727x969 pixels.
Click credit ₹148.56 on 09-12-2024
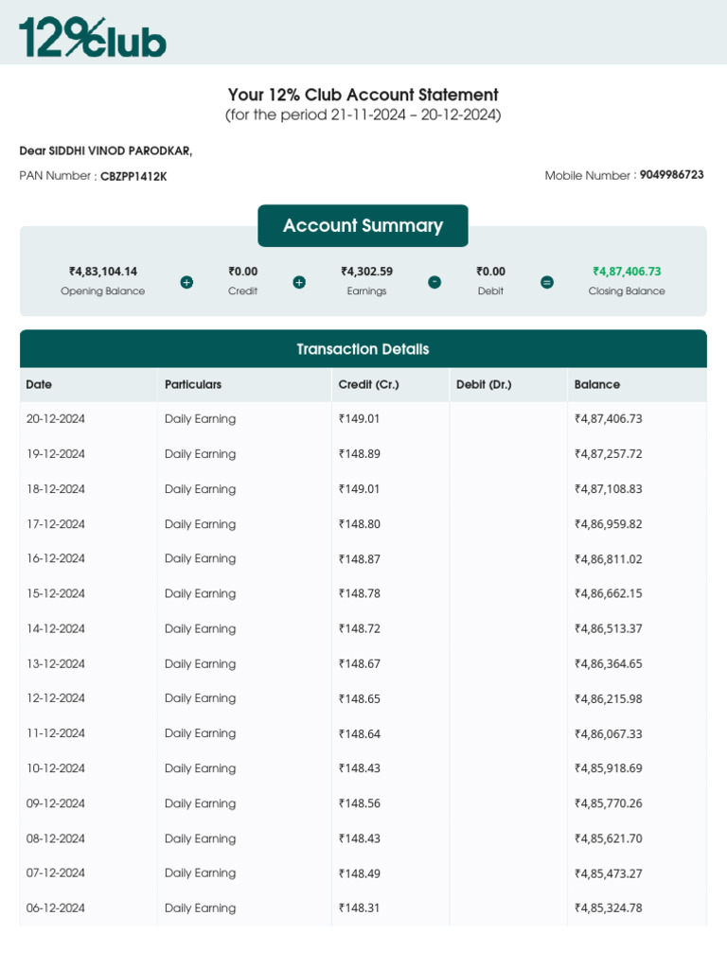(359, 803)
